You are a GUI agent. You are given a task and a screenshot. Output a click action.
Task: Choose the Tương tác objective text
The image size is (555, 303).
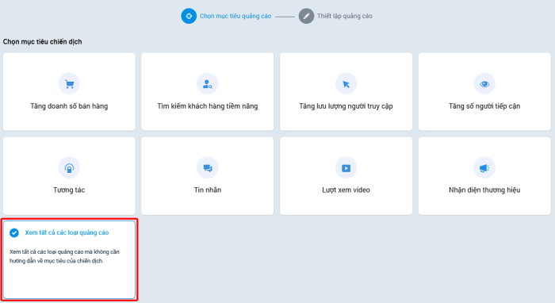pos(69,190)
